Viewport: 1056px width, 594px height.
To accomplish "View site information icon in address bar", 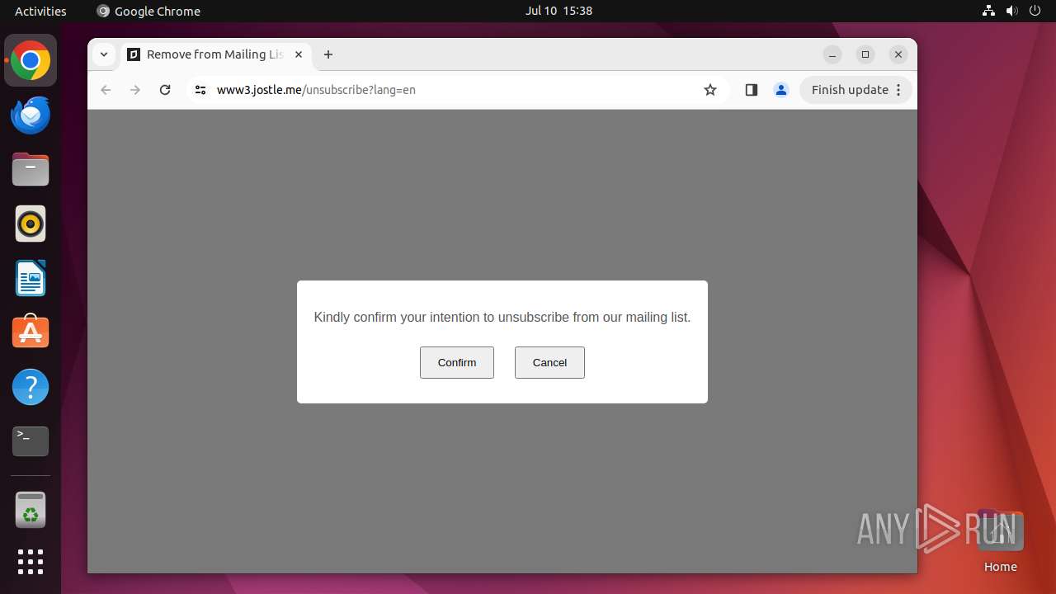I will (x=200, y=90).
